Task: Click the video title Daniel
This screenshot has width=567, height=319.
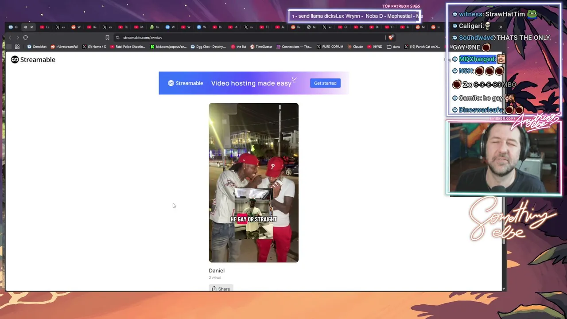Action: click(x=217, y=271)
